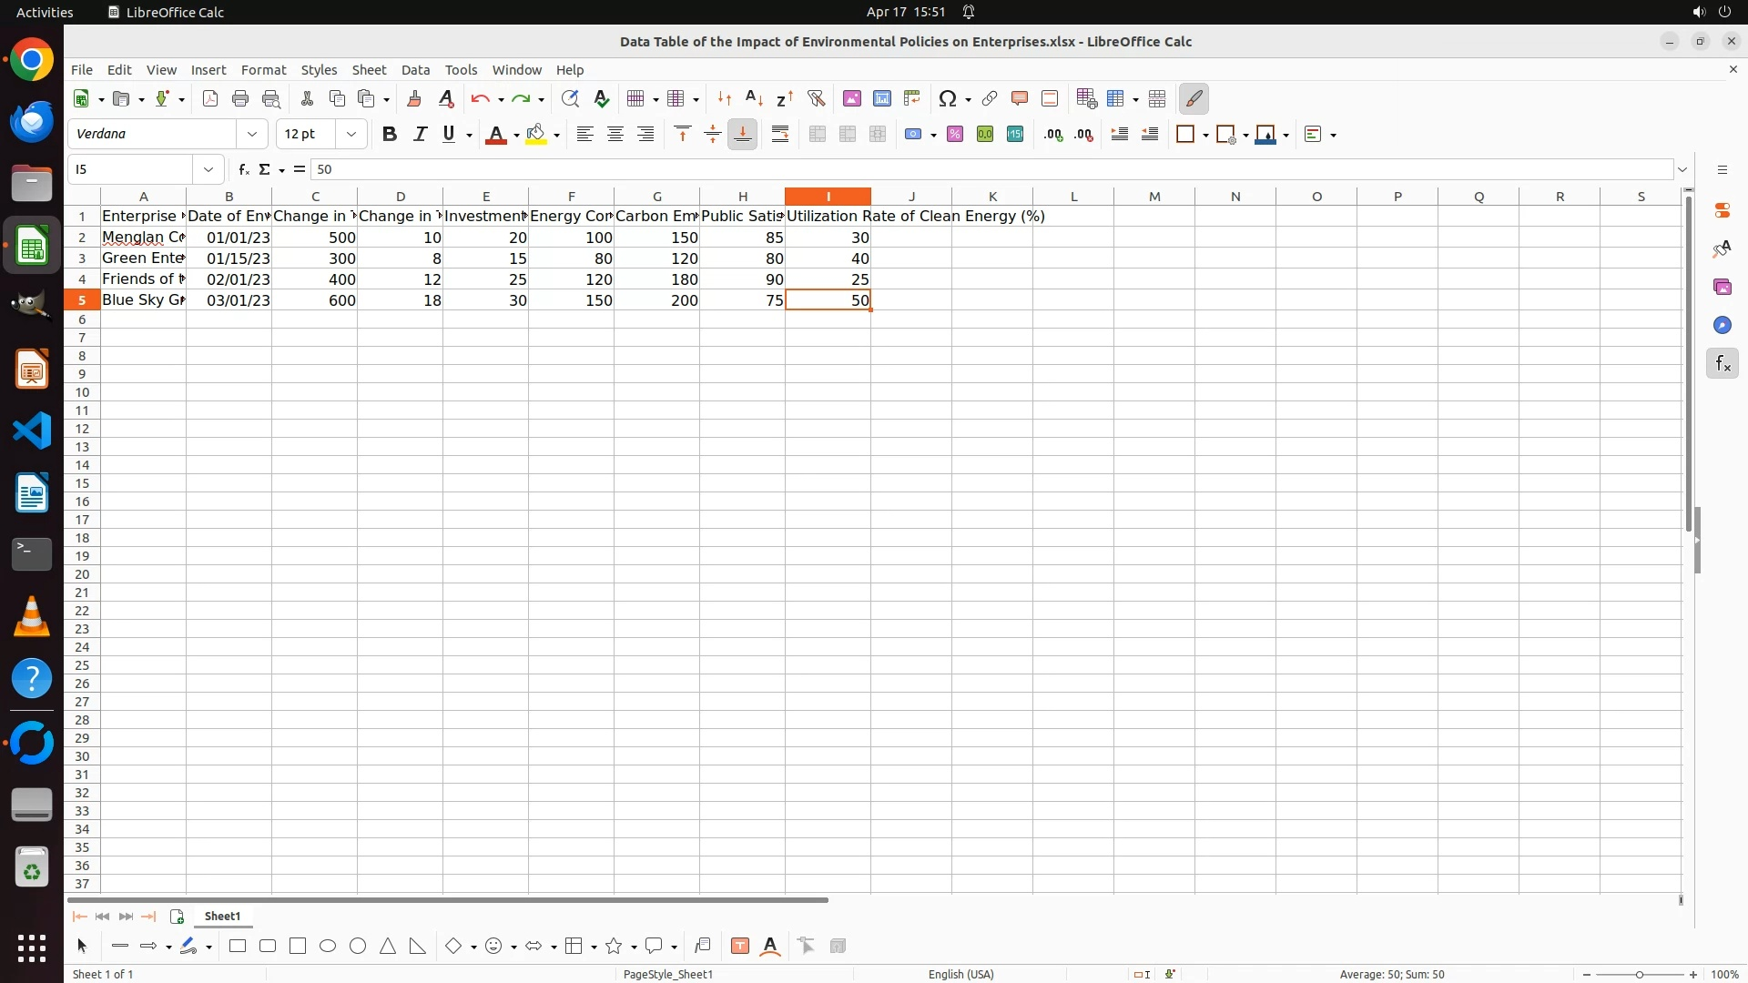The image size is (1748, 983).
Task: Open the Navigator sidebar compass icon
Action: (1722, 326)
